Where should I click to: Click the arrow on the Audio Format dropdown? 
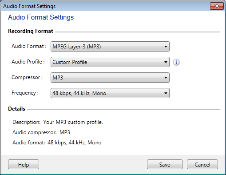pos(166,47)
